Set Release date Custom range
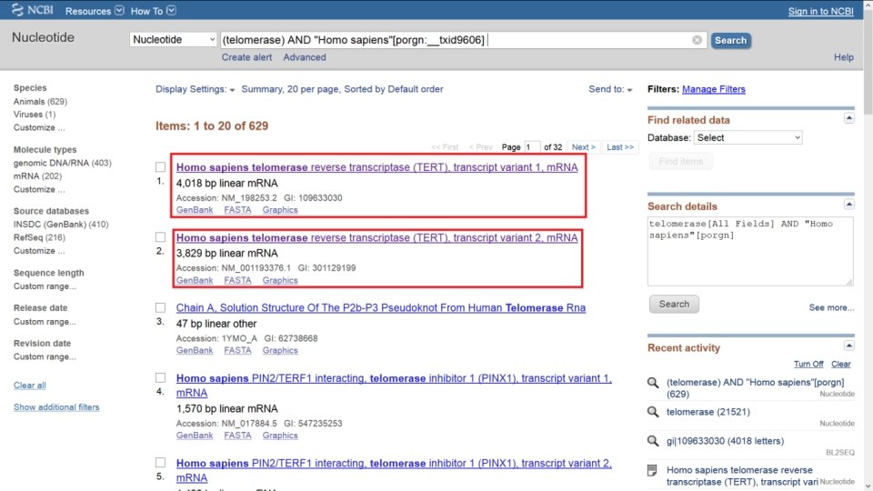The width and height of the screenshot is (873, 491). 45,322
